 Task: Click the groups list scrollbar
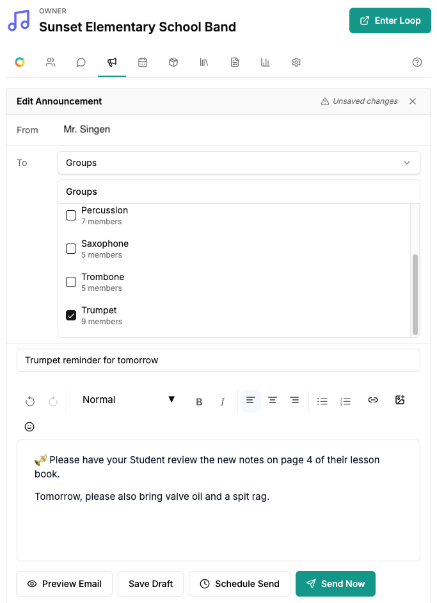click(415, 295)
